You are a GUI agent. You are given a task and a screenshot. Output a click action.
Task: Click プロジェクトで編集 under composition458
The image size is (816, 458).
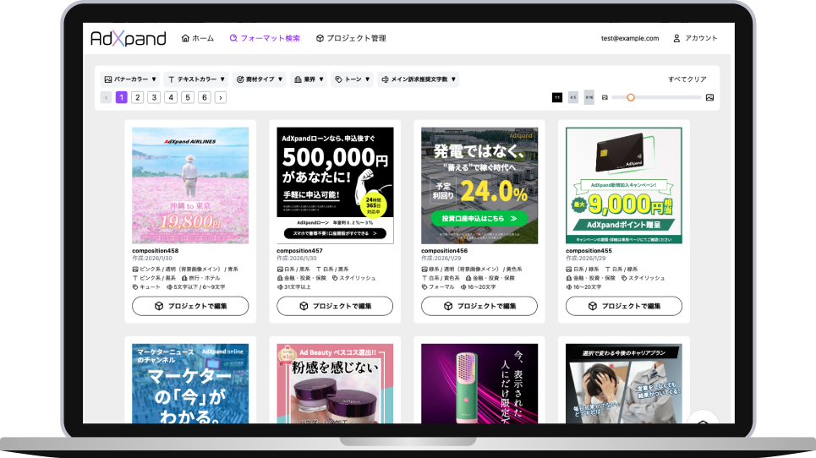tap(190, 306)
